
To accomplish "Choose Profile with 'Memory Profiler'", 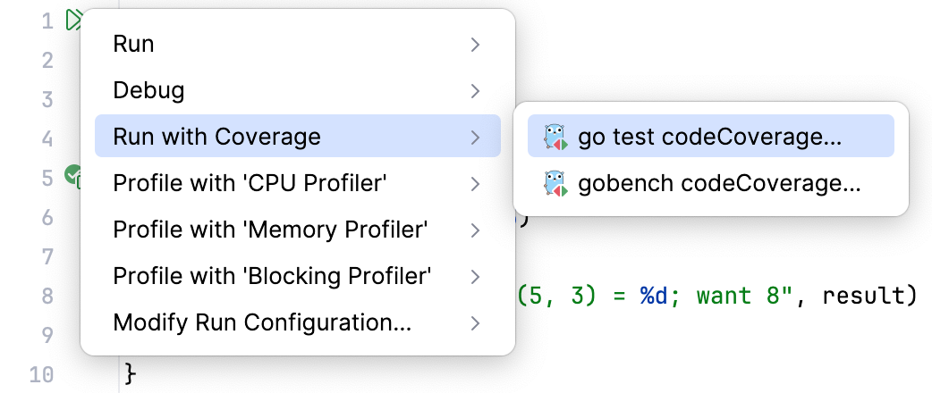I will (x=270, y=230).
